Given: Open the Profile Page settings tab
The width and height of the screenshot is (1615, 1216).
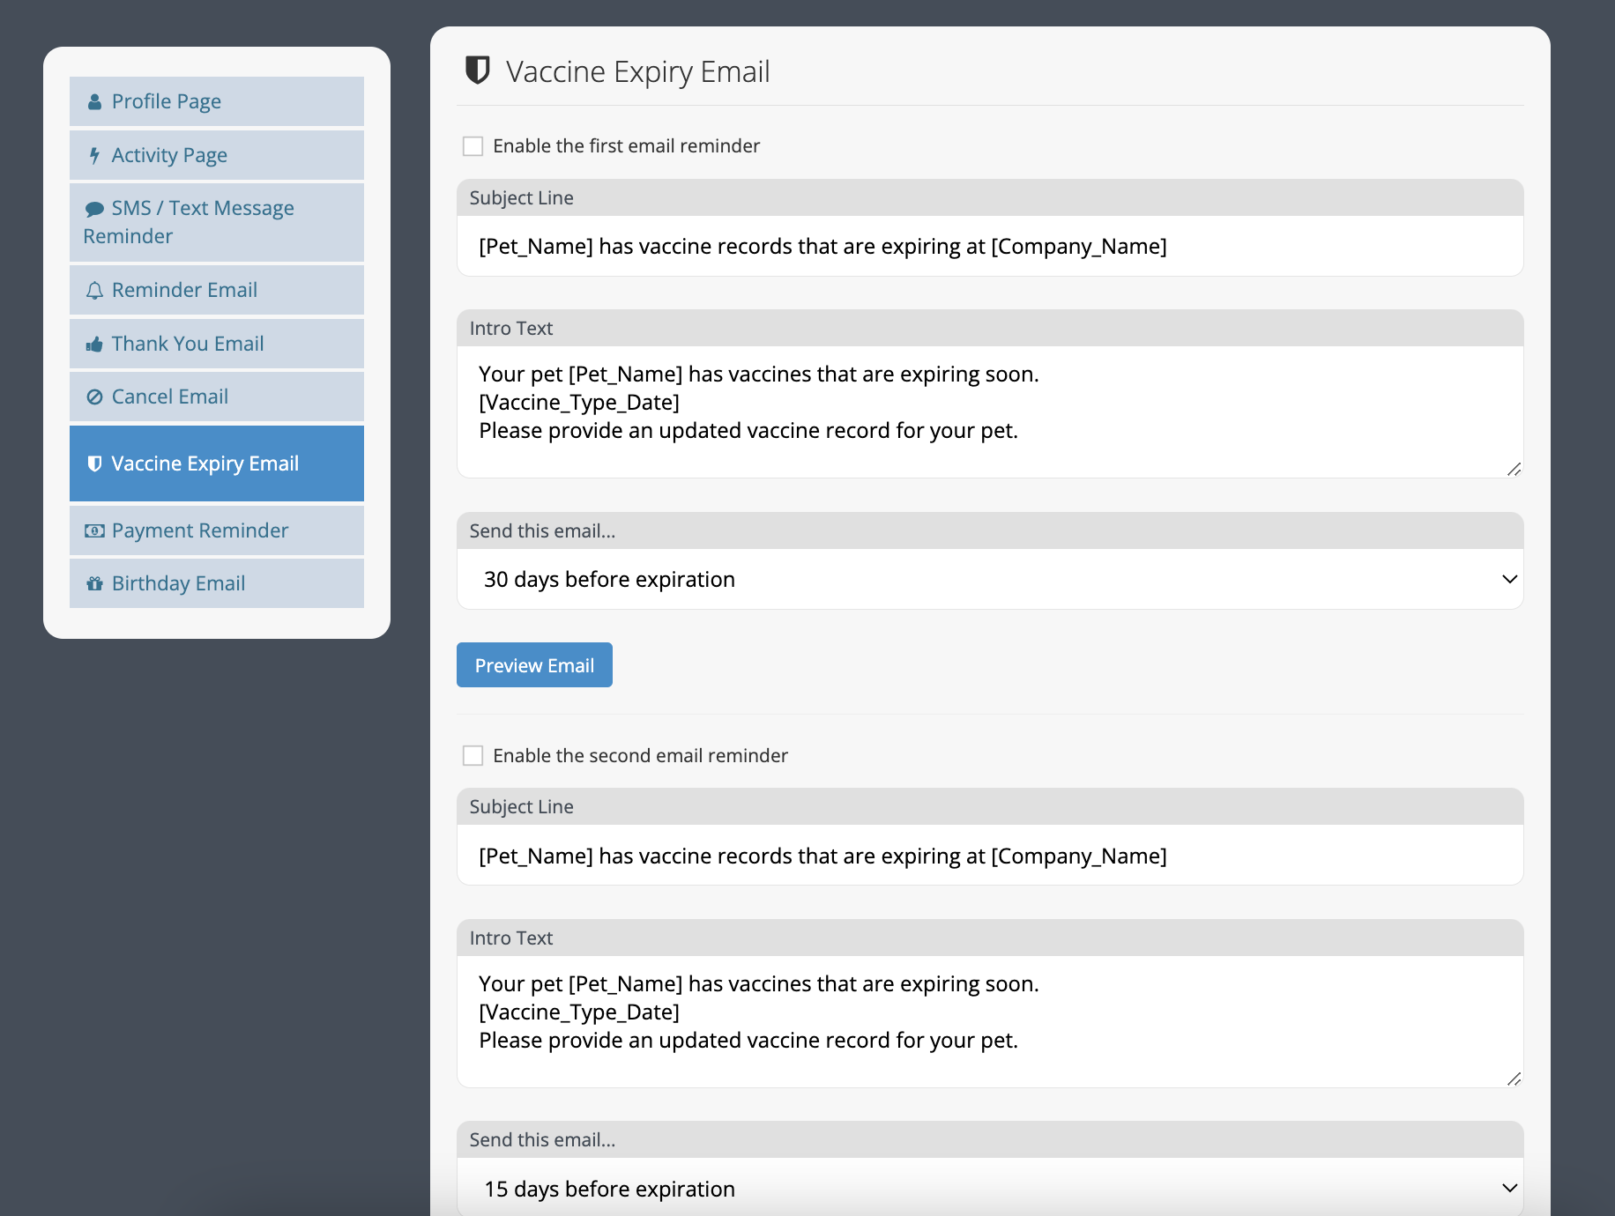Looking at the screenshot, I should (x=217, y=101).
